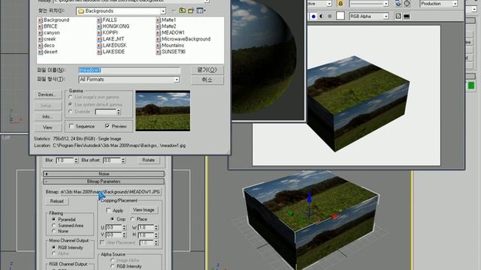Select the FALLS file icon
This screenshot has height=270, width=481.
(99, 20)
